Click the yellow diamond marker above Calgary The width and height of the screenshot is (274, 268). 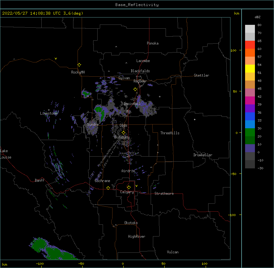point(129,187)
